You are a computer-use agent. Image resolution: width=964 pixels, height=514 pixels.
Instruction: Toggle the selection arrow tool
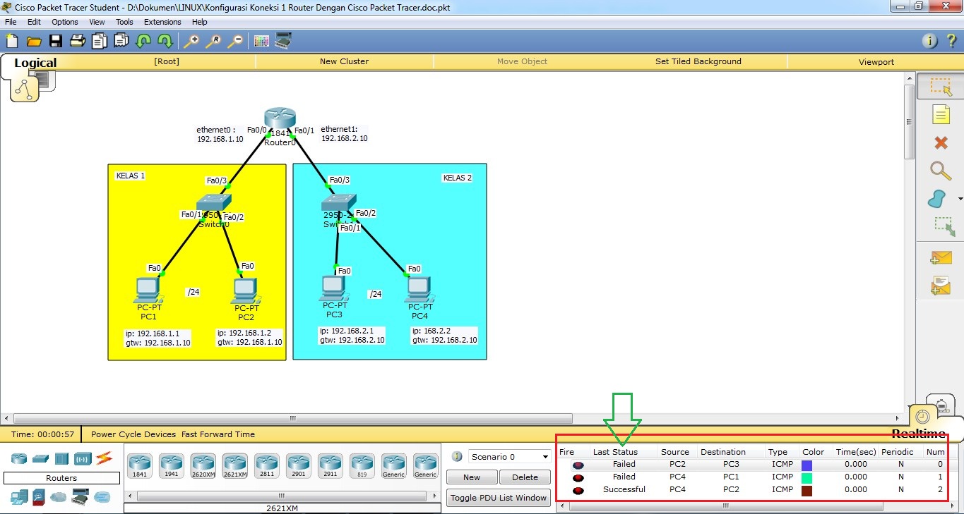[940, 87]
